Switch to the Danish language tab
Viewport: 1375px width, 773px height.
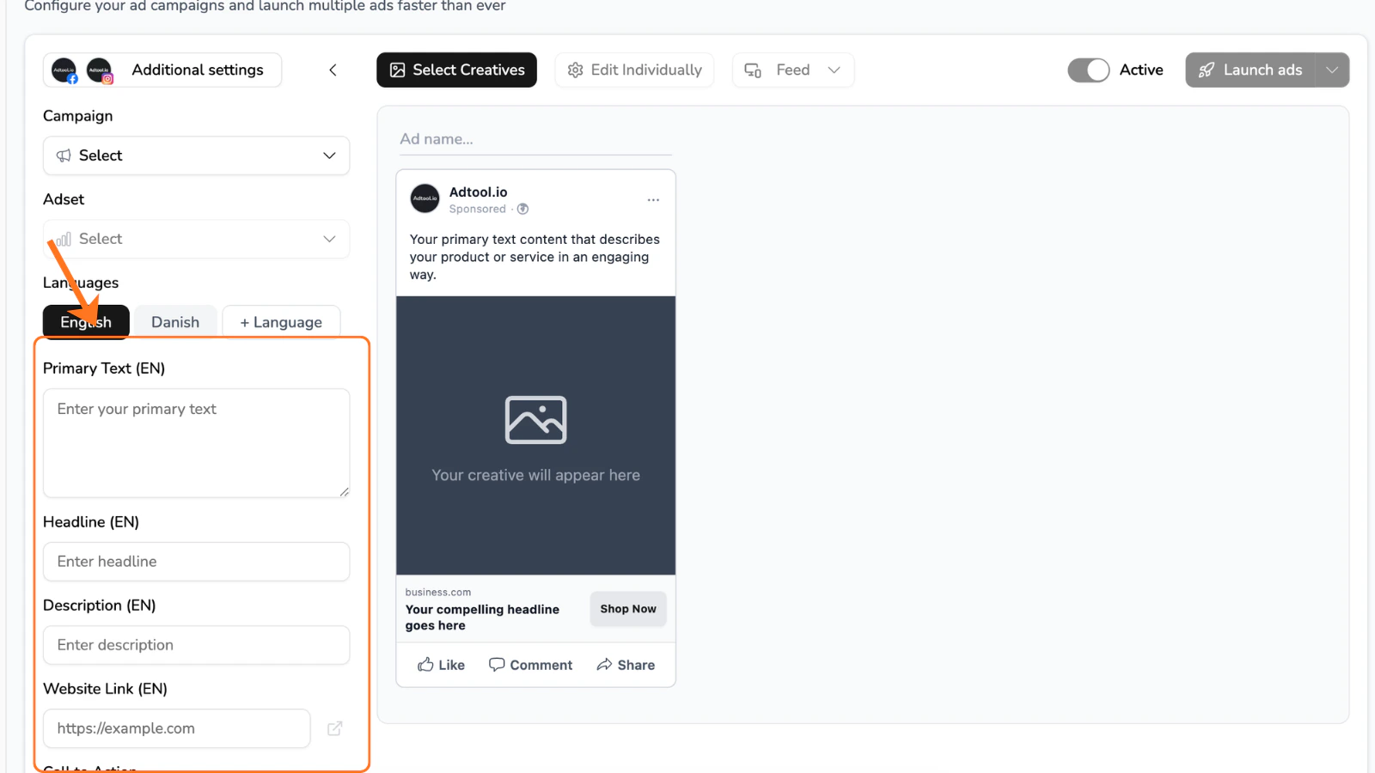coord(175,322)
